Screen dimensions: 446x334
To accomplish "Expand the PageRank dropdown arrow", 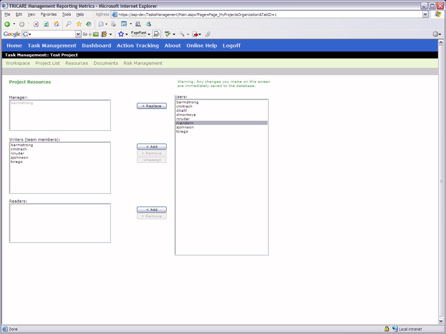I will [149, 34].
